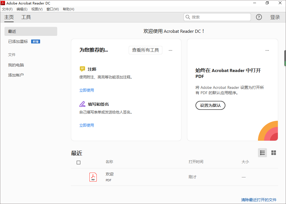Viewport: 286px width, 204px height.
Task: Open more options on 为您推荐的 card
Action: (170, 50)
